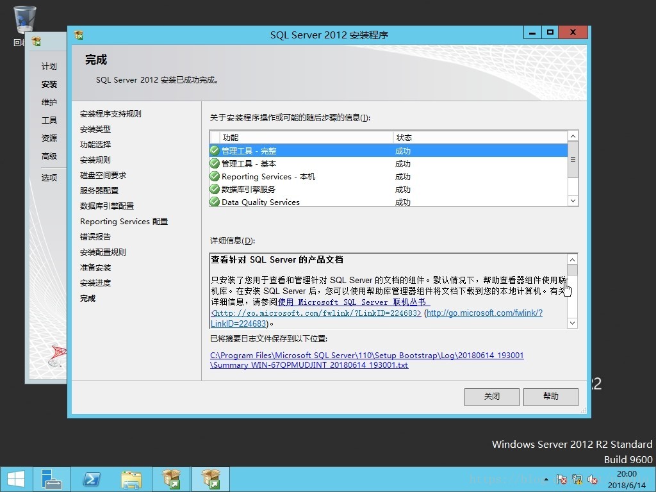The width and height of the screenshot is (656, 492).
Task: Click the 功能选择 step
Action: coord(95,144)
